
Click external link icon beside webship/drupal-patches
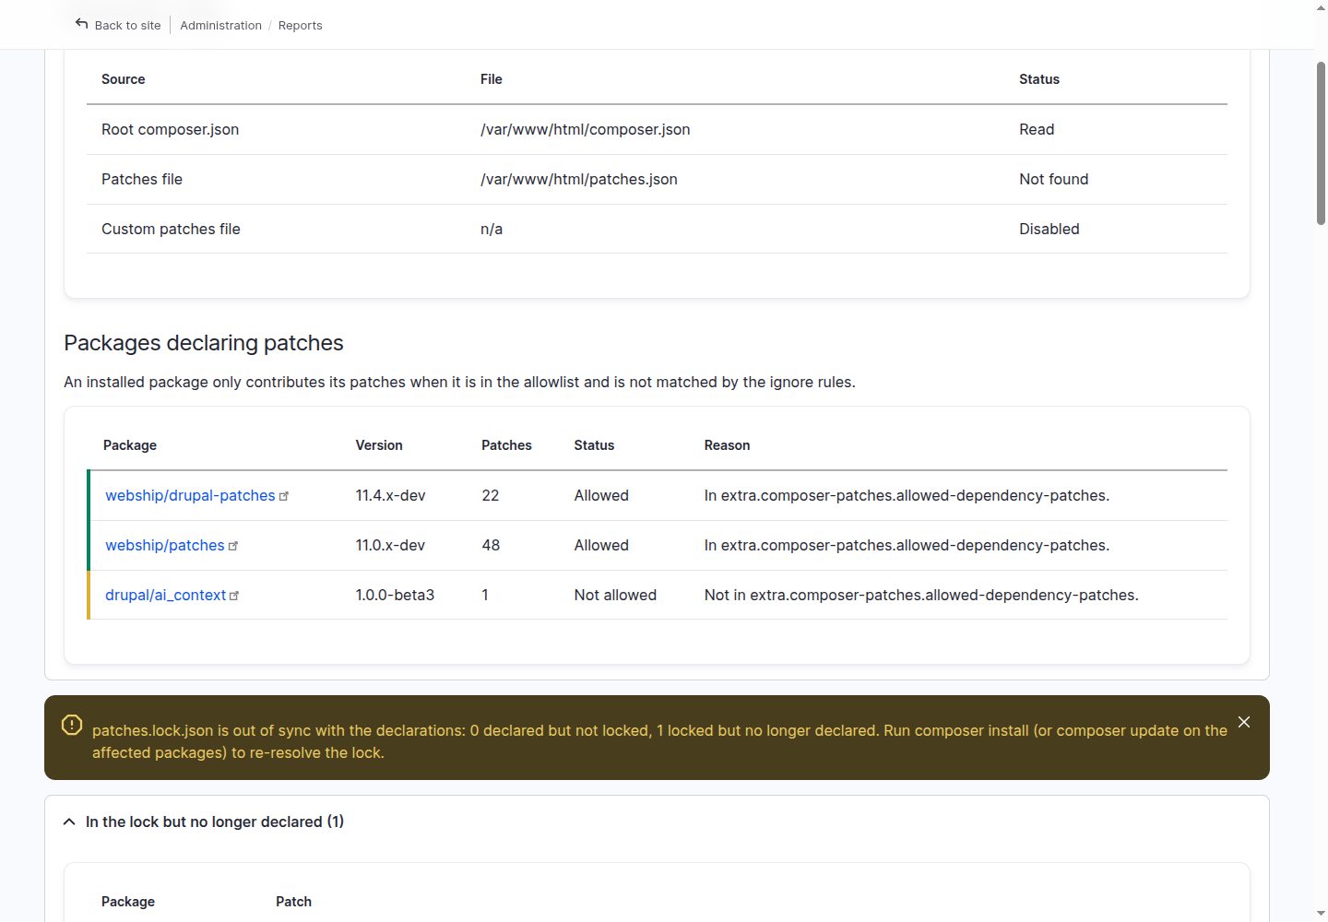tap(284, 496)
